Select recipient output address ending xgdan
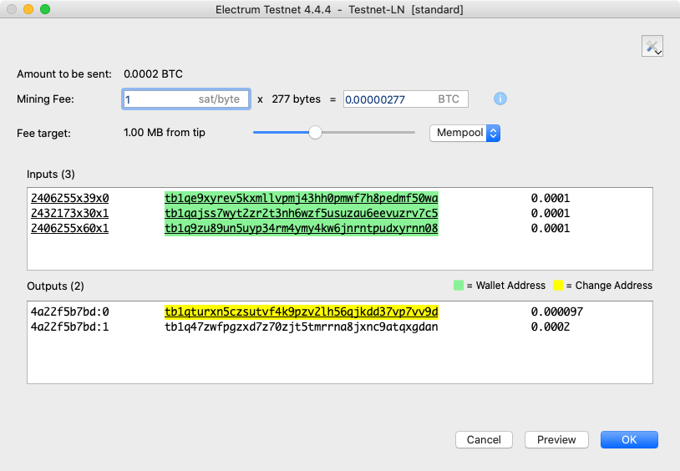Viewport: 680px width, 471px height. click(x=302, y=327)
